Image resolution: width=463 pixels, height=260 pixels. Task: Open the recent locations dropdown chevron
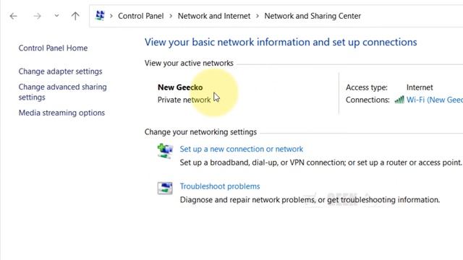point(56,16)
